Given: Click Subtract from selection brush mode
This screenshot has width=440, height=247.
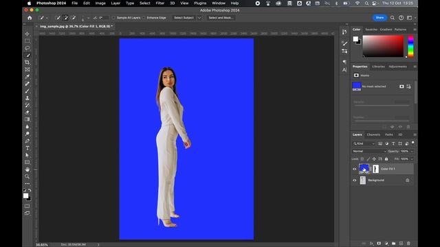Looking at the screenshot, I should point(74,18).
